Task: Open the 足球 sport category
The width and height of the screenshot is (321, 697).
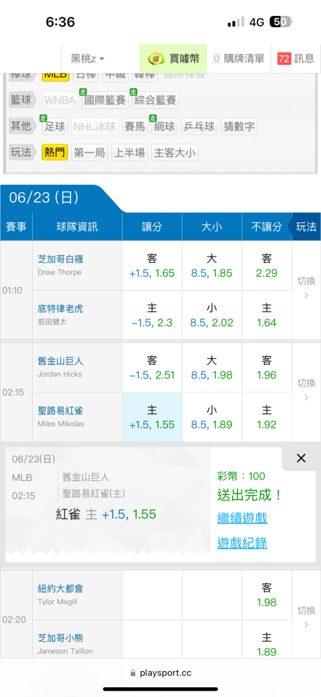Action: click(x=54, y=126)
